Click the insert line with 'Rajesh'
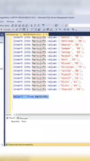Screen dimensions: 90x161 48,56
